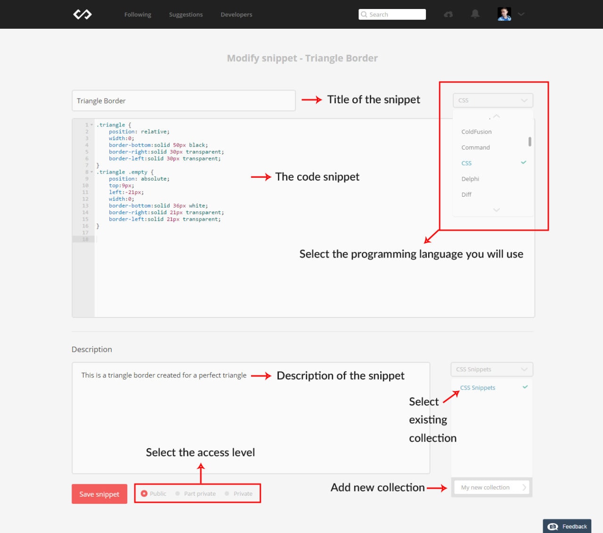Image resolution: width=603 pixels, height=533 pixels.
Task: Click the magnifier icon inside the search box
Action: [365, 14]
